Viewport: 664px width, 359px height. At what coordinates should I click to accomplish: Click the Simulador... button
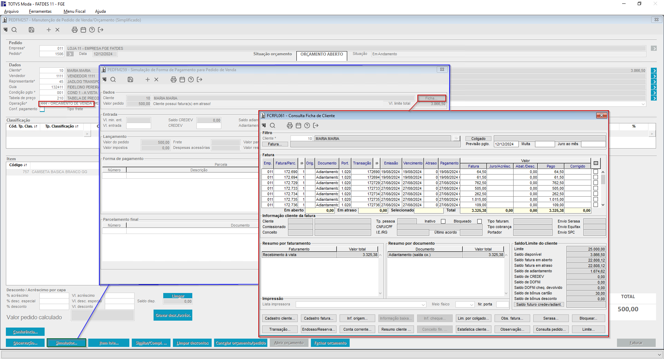67,343
